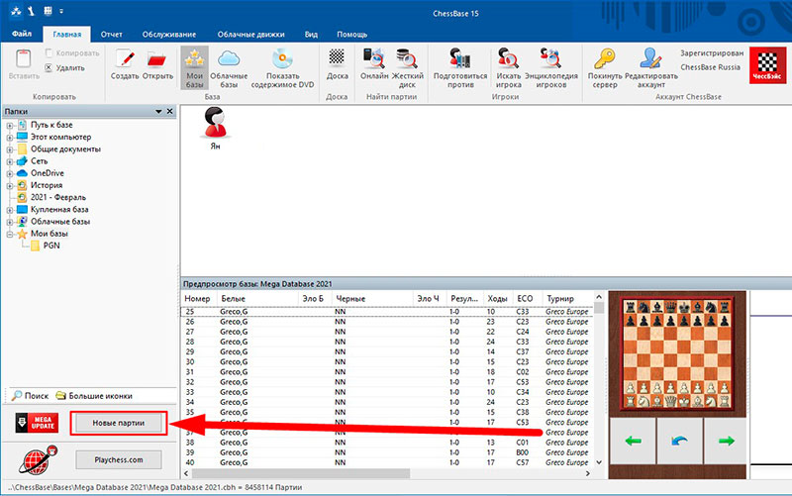Open the Облачные базы cloud icon in ribbon
The height and width of the screenshot is (496, 792).
(x=231, y=59)
